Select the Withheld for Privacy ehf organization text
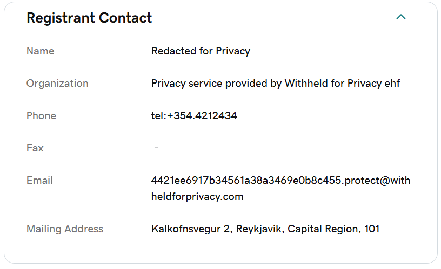Image resolution: width=441 pixels, height=269 pixels. click(x=342, y=84)
